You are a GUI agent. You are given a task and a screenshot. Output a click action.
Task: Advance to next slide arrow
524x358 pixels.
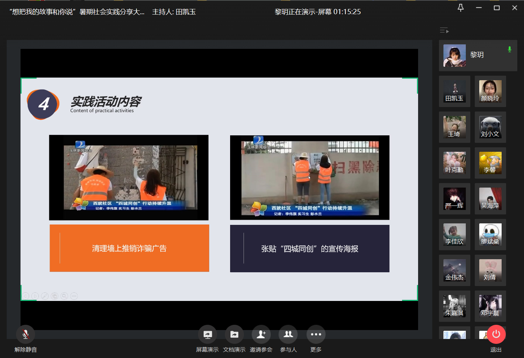[35, 296]
